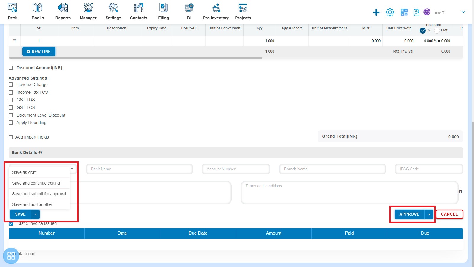Click the Branch Name field
This screenshot has width=474, height=267.
coord(332,169)
